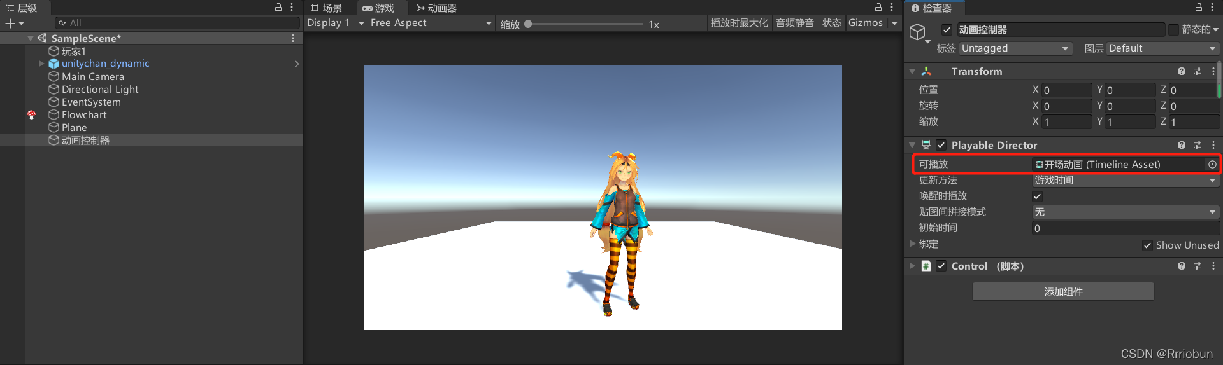
Task: Select Main Camera in the hierarchy
Action: click(93, 76)
